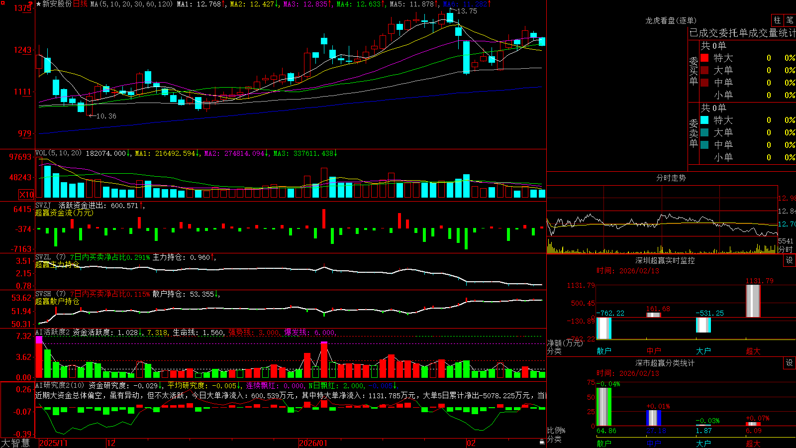The width and height of the screenshot is (796, 448).
Task: Click the 超赢资金流(万元) label
Action: click(64, 213)
